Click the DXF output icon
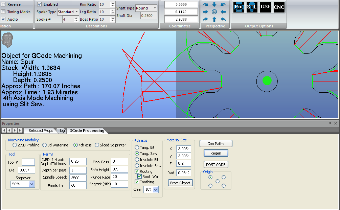The image size is (340, 210). tap(266, 7)
